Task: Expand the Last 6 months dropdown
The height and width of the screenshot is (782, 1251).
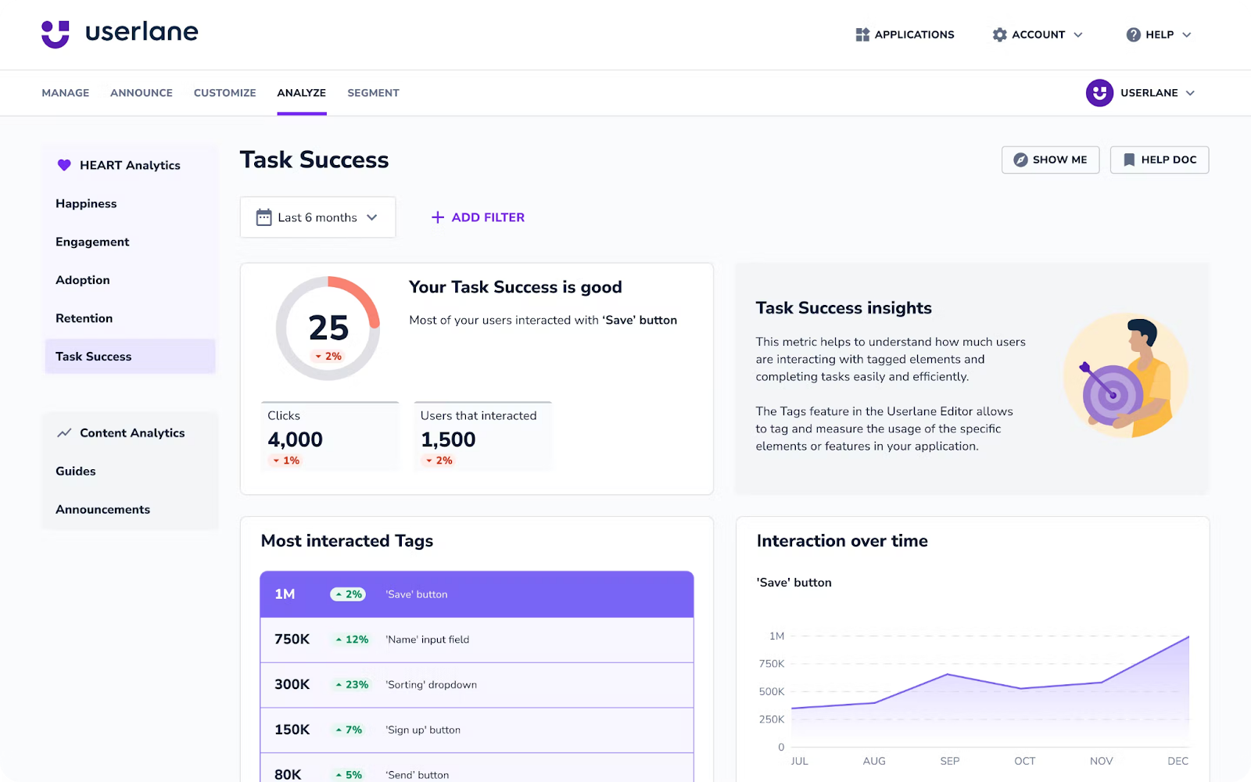Action: pos(317,217)
